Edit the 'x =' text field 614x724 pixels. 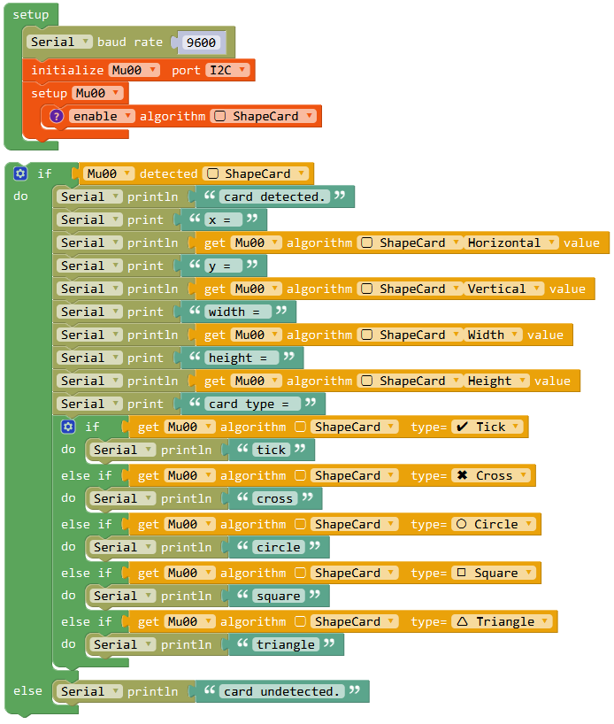[223, 220]
